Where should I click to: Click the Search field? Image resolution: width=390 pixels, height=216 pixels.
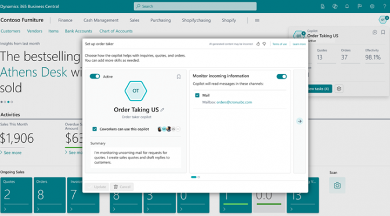click(x=195, y=6)
